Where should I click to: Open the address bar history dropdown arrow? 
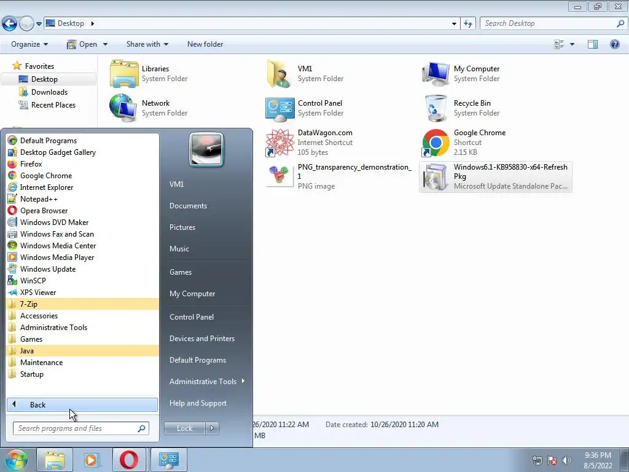(x=454, y=23)
